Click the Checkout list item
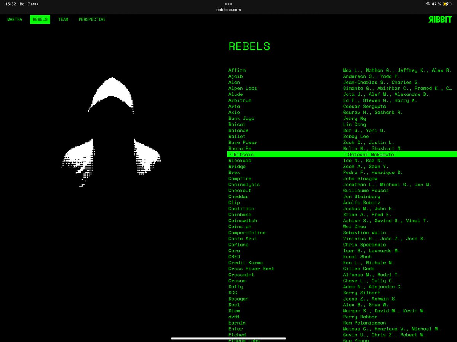This screenshot has width=457, height=342. pyautogui.click(x=240, y=191)
